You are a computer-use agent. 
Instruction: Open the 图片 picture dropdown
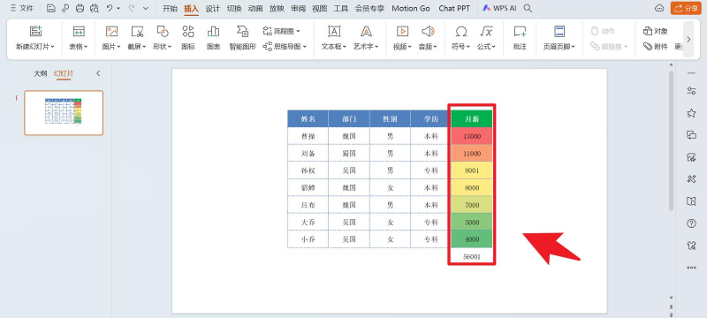click(x=111, y=47)
